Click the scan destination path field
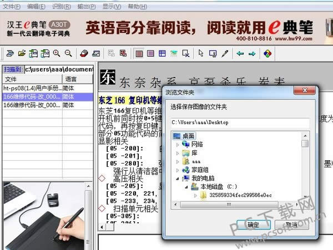This screenshot has width=333, height=250. tap(59, 69)
